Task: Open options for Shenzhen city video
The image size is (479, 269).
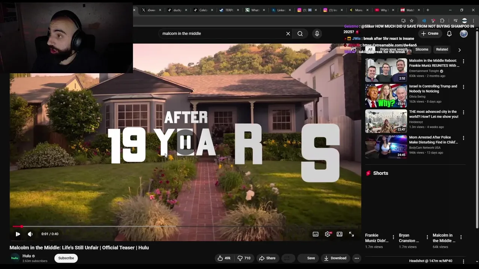Action: point(463,112)
